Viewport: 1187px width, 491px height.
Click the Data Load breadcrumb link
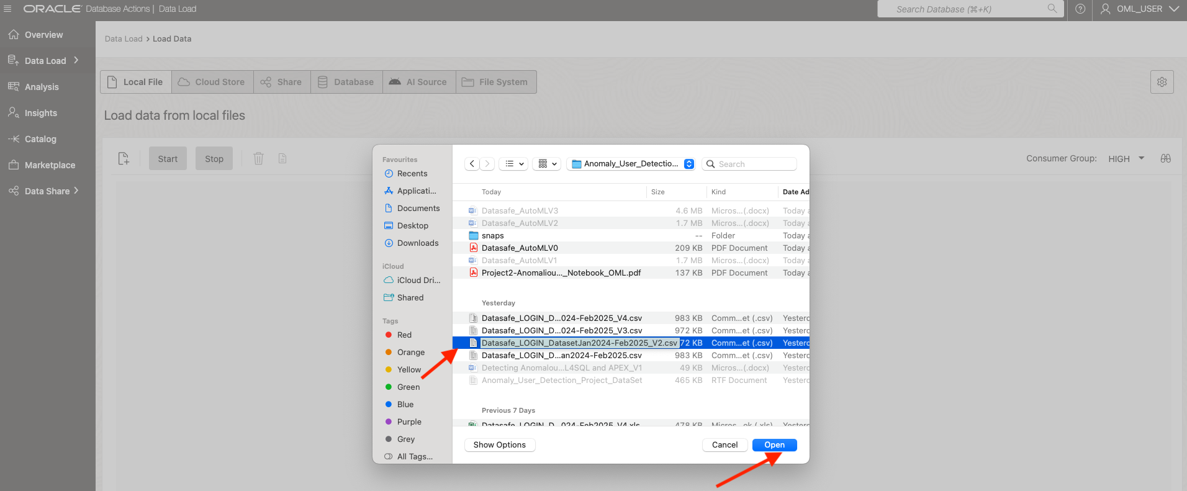(124, 38)
